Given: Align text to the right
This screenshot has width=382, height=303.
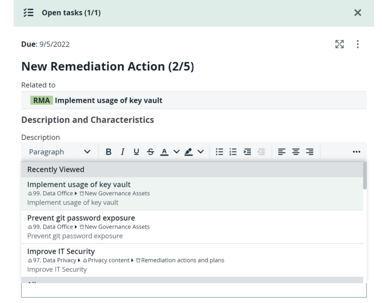Looking at the screenshot, I should pyautogui.click(x=309, y=152).
